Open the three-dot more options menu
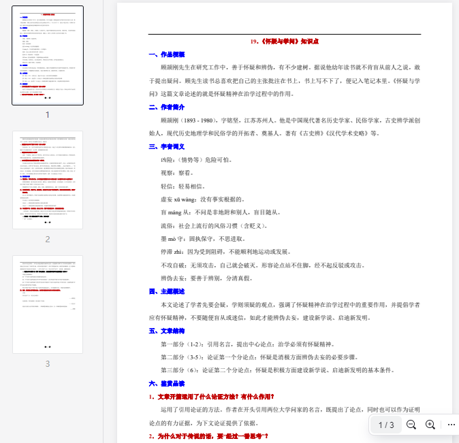The height and width of the screenshot is (443, 459). coord(451,425)
